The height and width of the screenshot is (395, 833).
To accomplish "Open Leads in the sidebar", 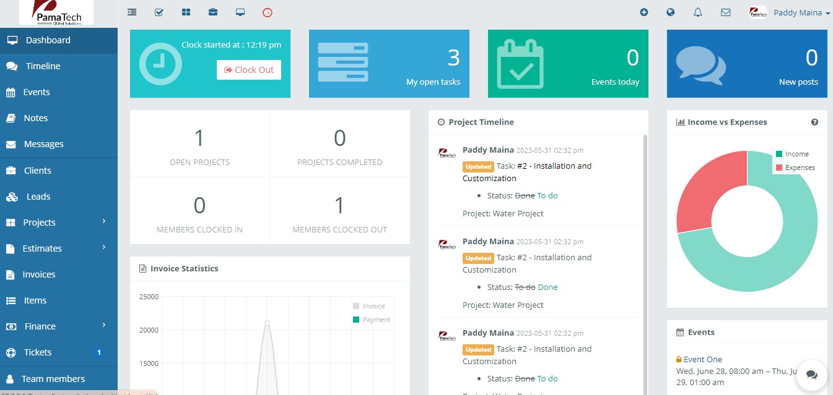I will point(59,197).
